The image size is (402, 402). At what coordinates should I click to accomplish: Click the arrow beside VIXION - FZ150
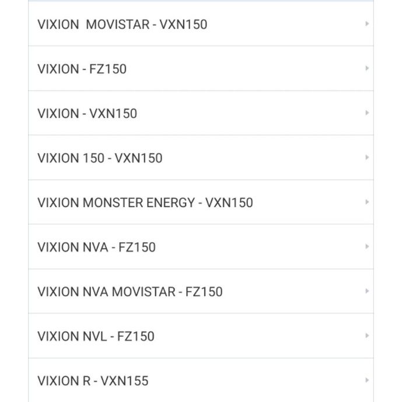pos(367,68)
